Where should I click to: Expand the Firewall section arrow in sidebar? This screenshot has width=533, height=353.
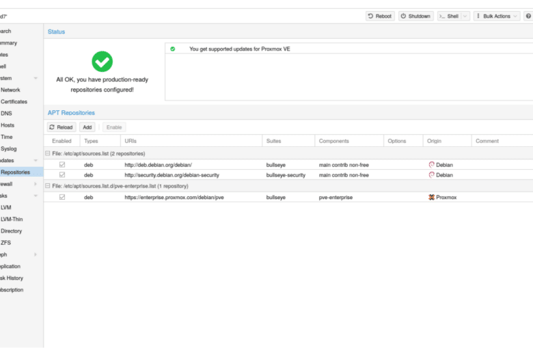(x=36, y=184)
